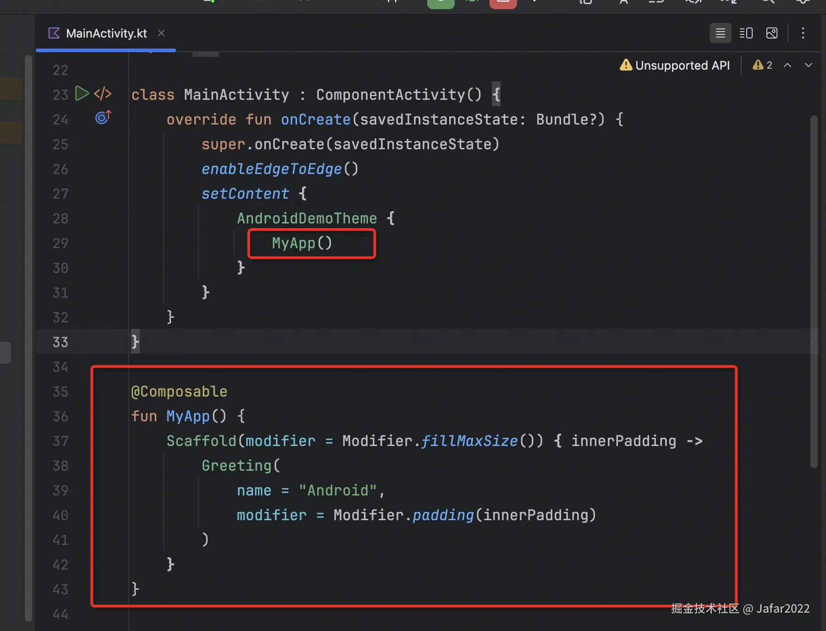Click the "Android" string literal
The image size is (826, 631).
click(x=337, y=490)
